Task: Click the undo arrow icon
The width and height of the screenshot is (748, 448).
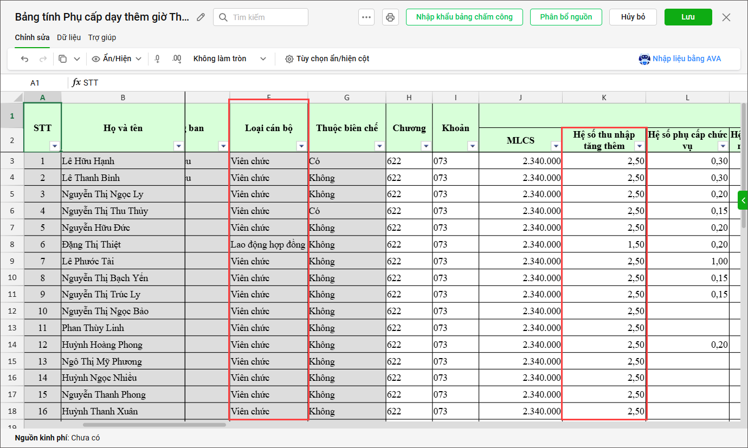Action: [x=24, y=59]
